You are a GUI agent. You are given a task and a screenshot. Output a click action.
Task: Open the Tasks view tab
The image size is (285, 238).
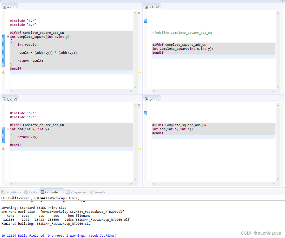point(31,192)
